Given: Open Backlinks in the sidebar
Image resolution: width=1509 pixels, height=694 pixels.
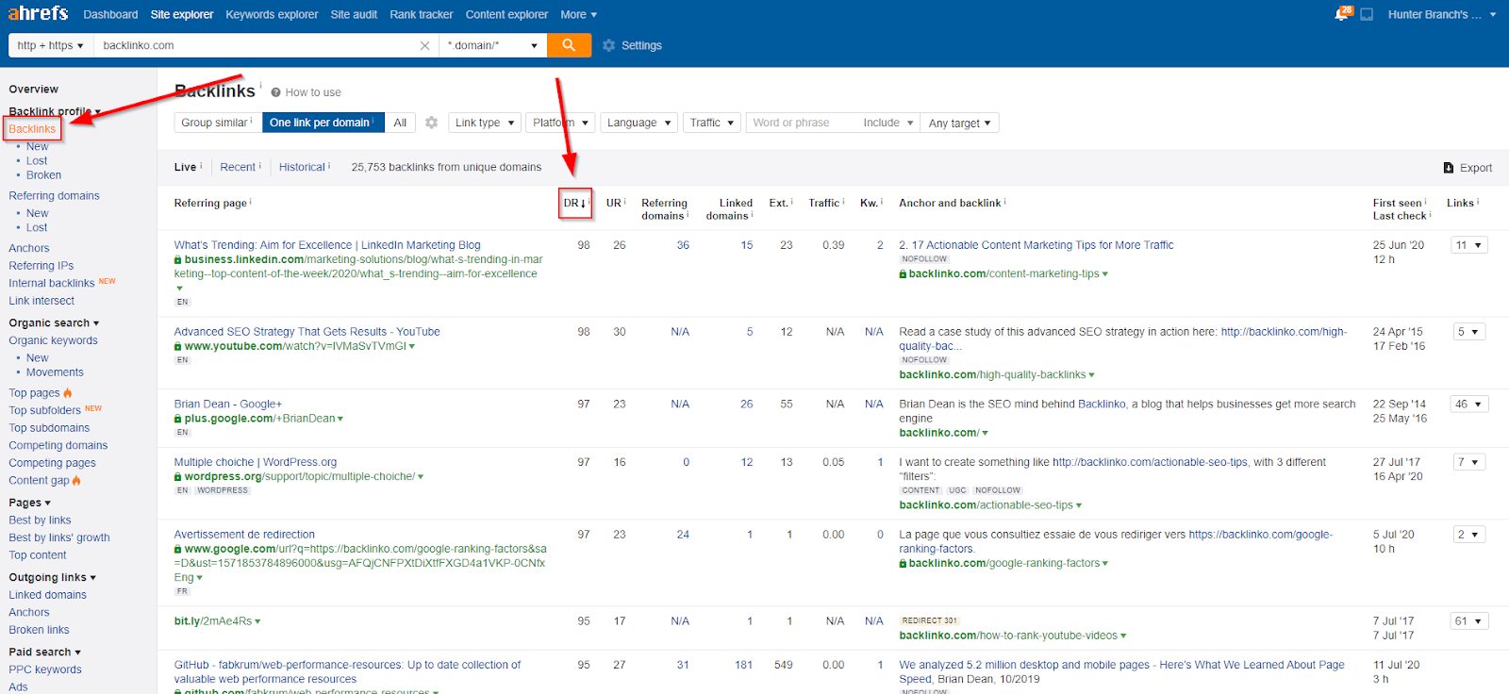Looking at the screenshot, I should (32, 129).
